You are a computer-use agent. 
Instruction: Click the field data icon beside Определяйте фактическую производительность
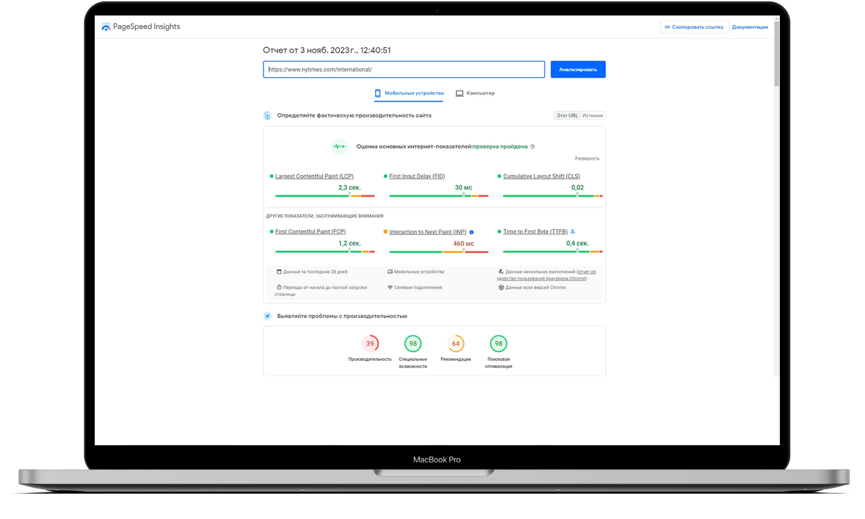[267, 116]
